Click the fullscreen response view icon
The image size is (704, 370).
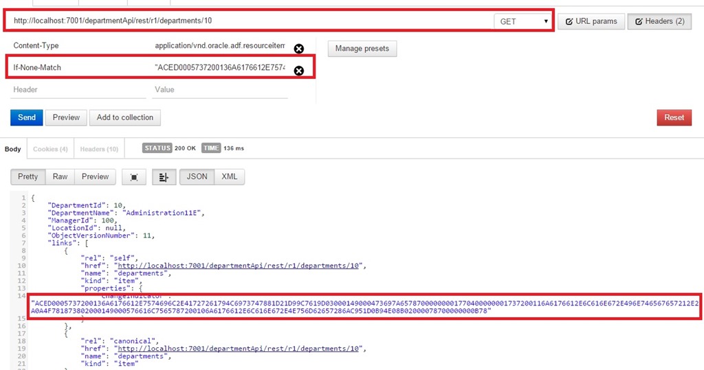click(134, 177)
